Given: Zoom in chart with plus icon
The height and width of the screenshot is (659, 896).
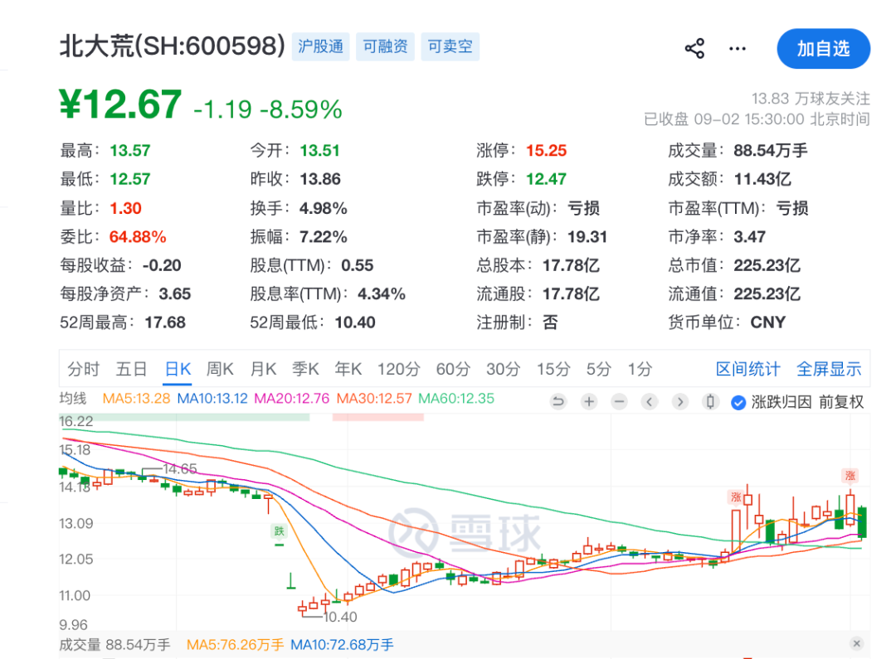Looking at the screenshot, I should coord(588,402).
